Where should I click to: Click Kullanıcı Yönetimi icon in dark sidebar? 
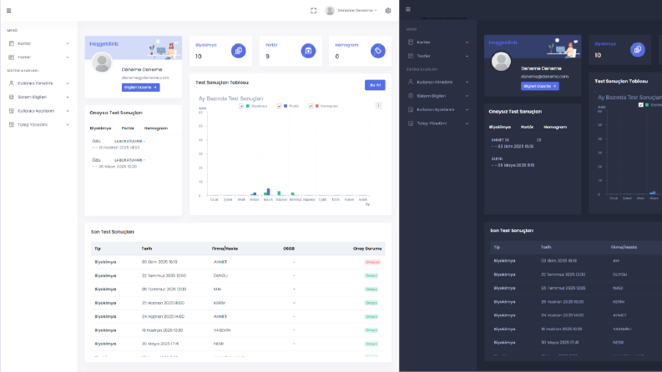[x=411, y=82]
